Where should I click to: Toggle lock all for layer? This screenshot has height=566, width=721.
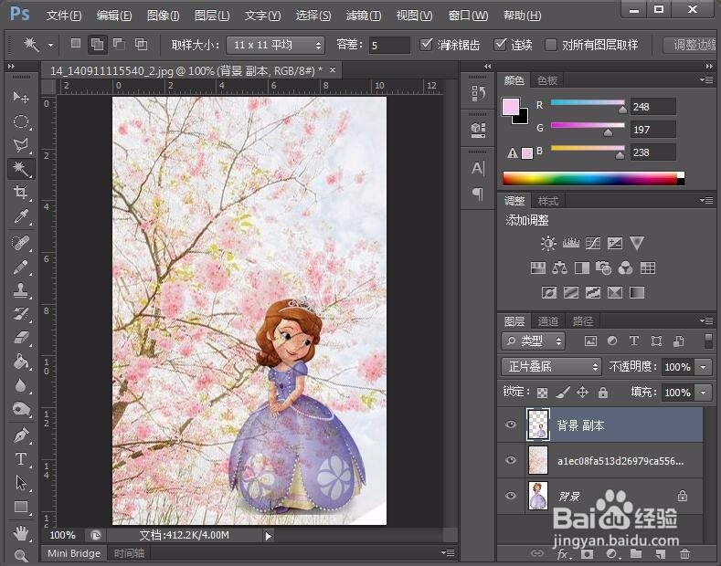click(x=603, y=393)
